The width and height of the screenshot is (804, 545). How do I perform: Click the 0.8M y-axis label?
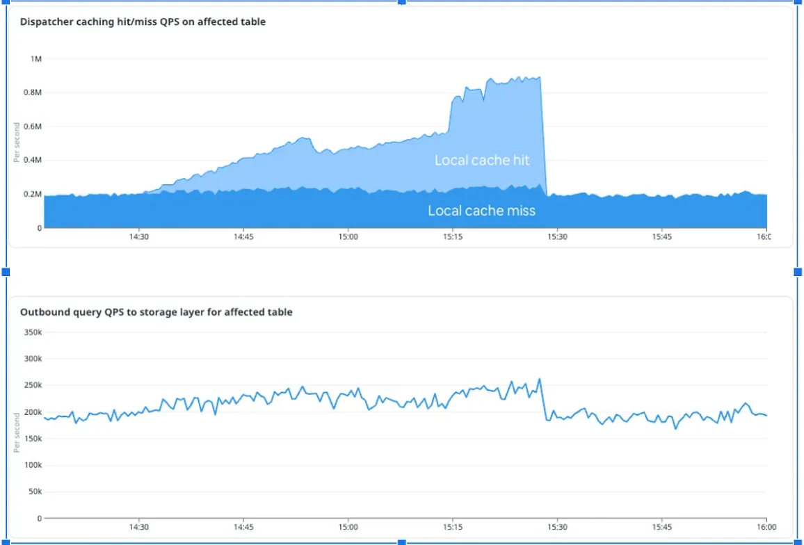(x=33, y=92)
